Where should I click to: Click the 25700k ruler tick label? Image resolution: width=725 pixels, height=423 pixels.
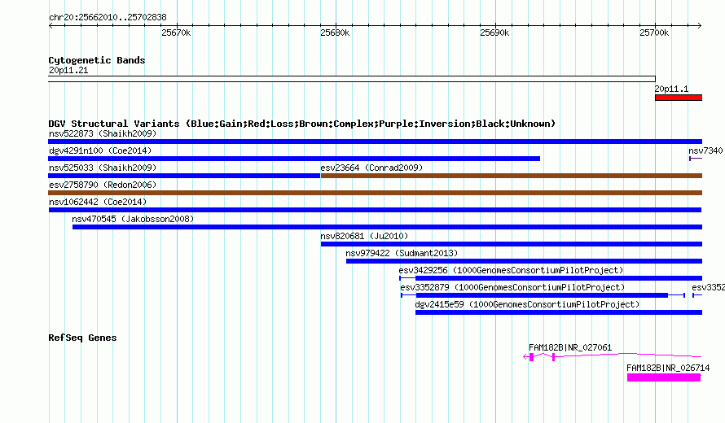click(x=654, y=33)
